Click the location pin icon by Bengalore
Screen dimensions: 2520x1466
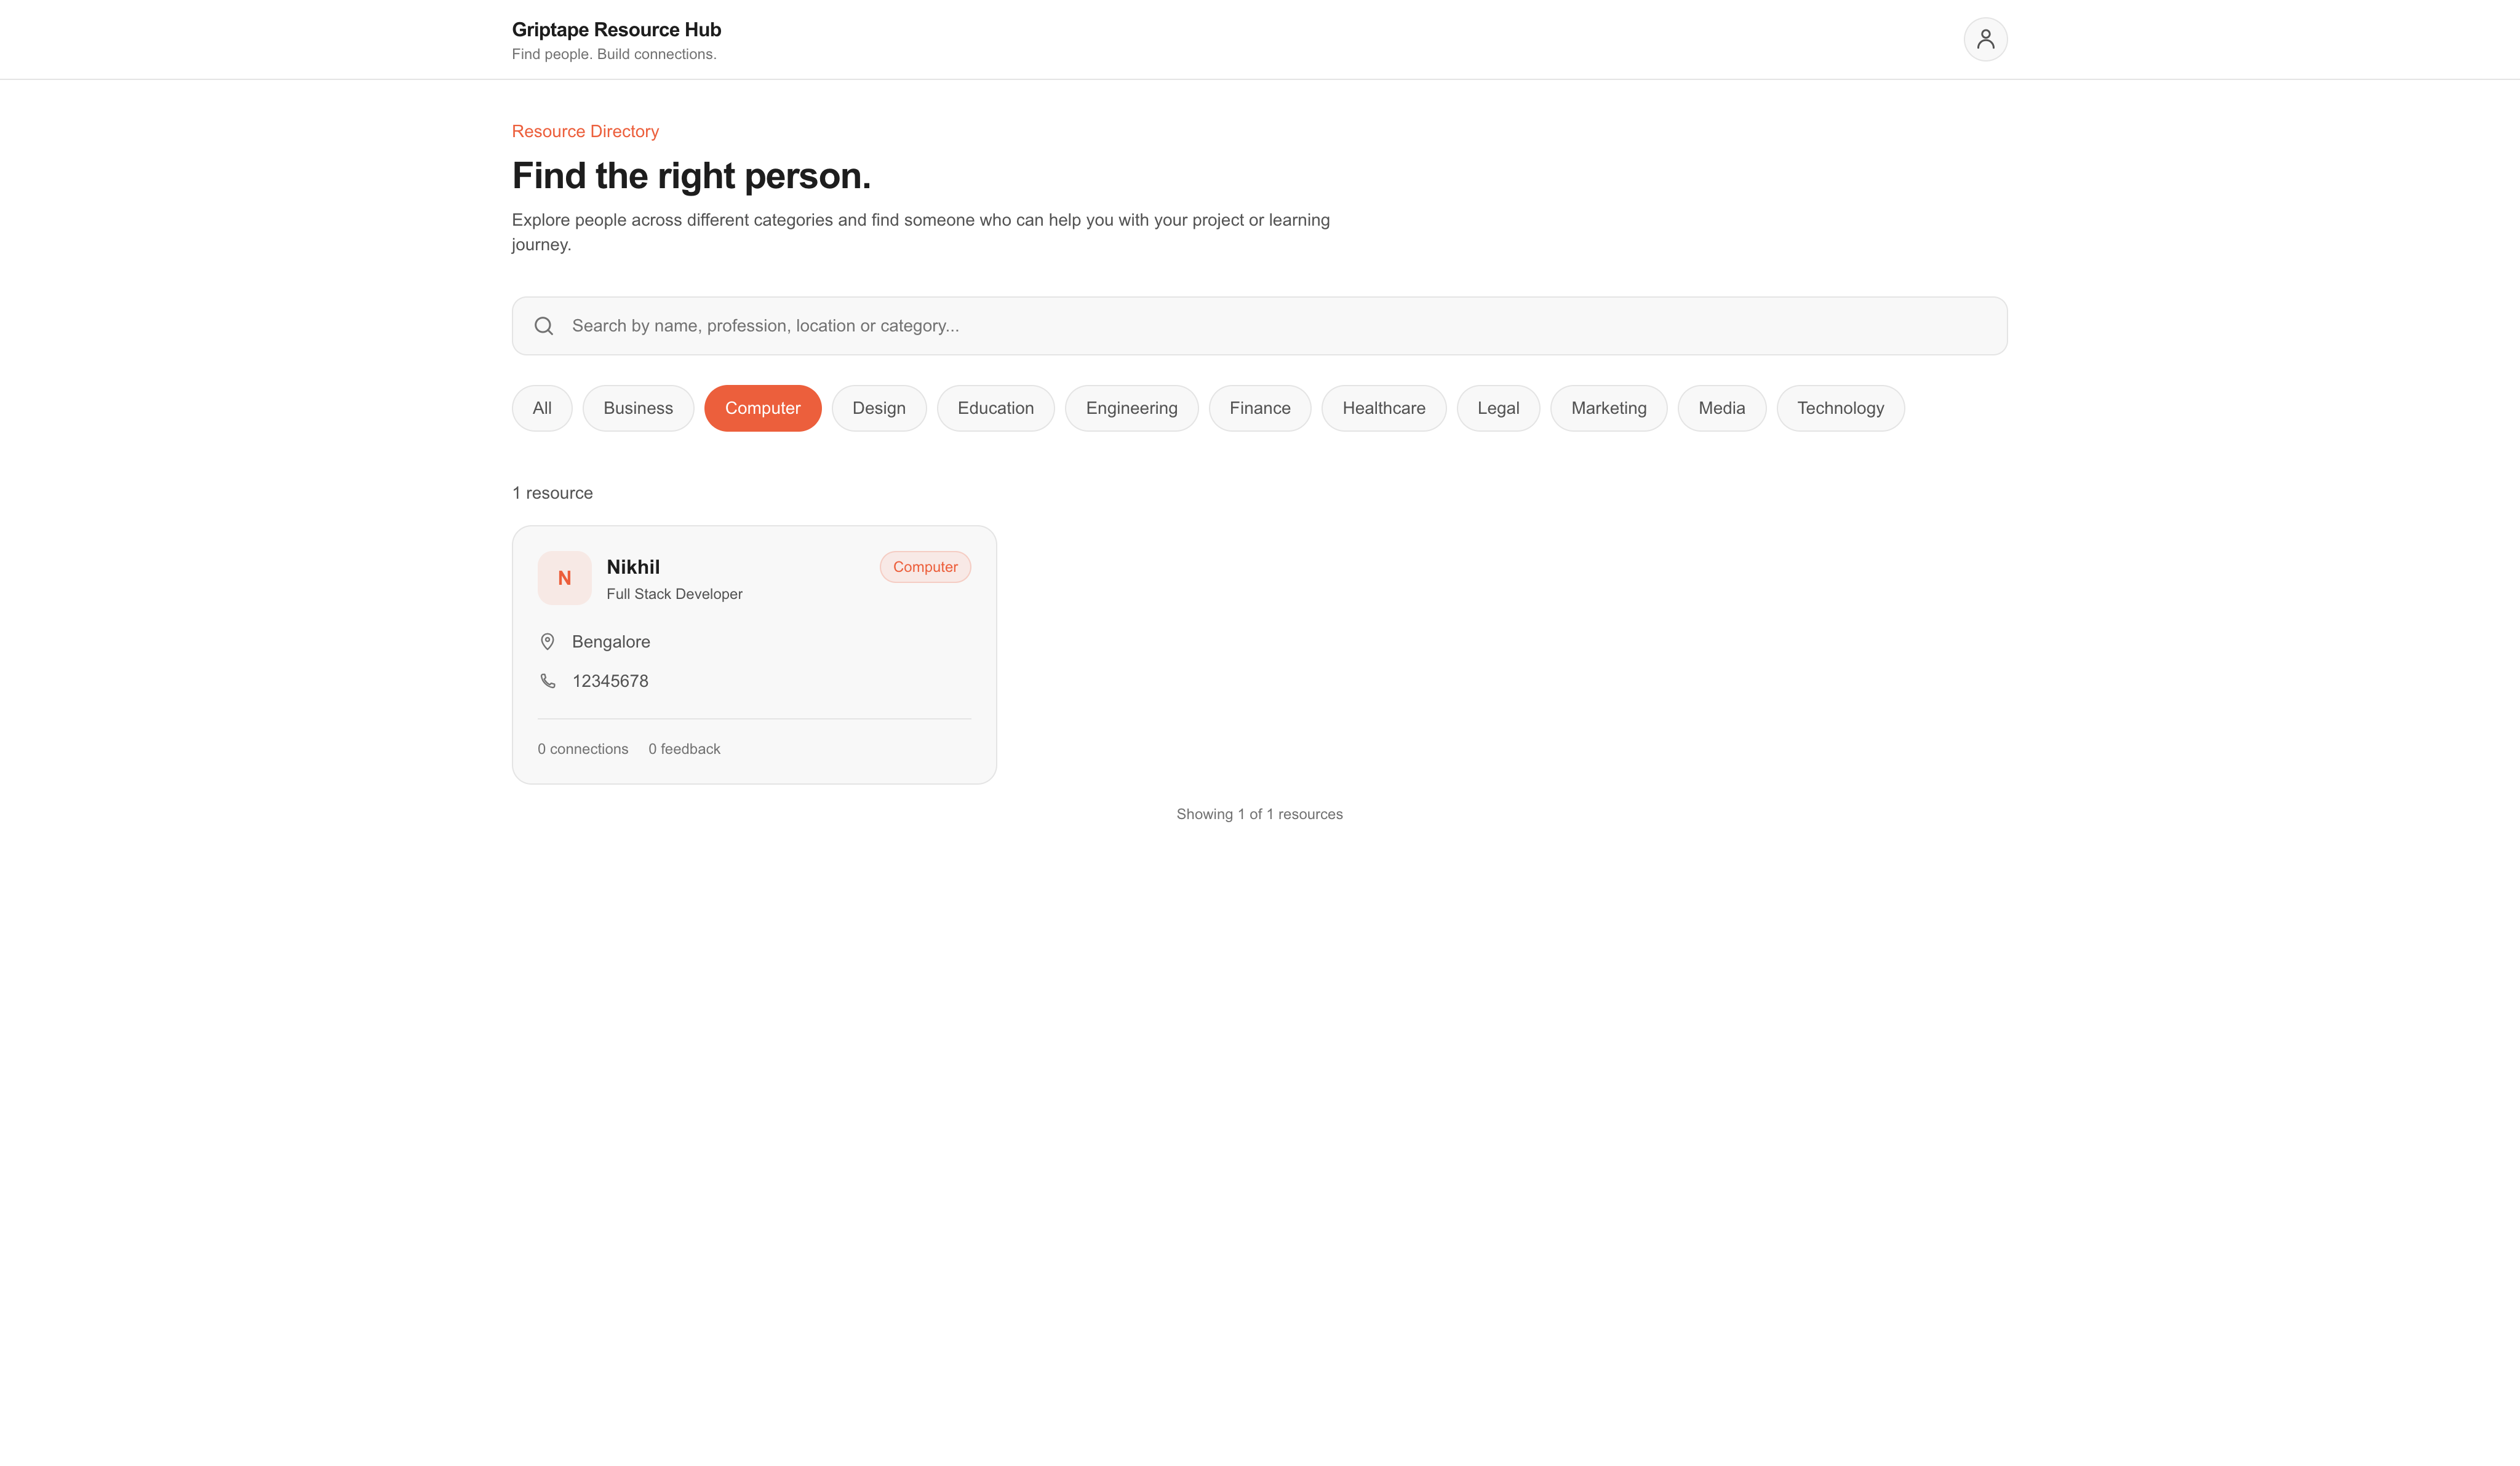coord(547,641)
